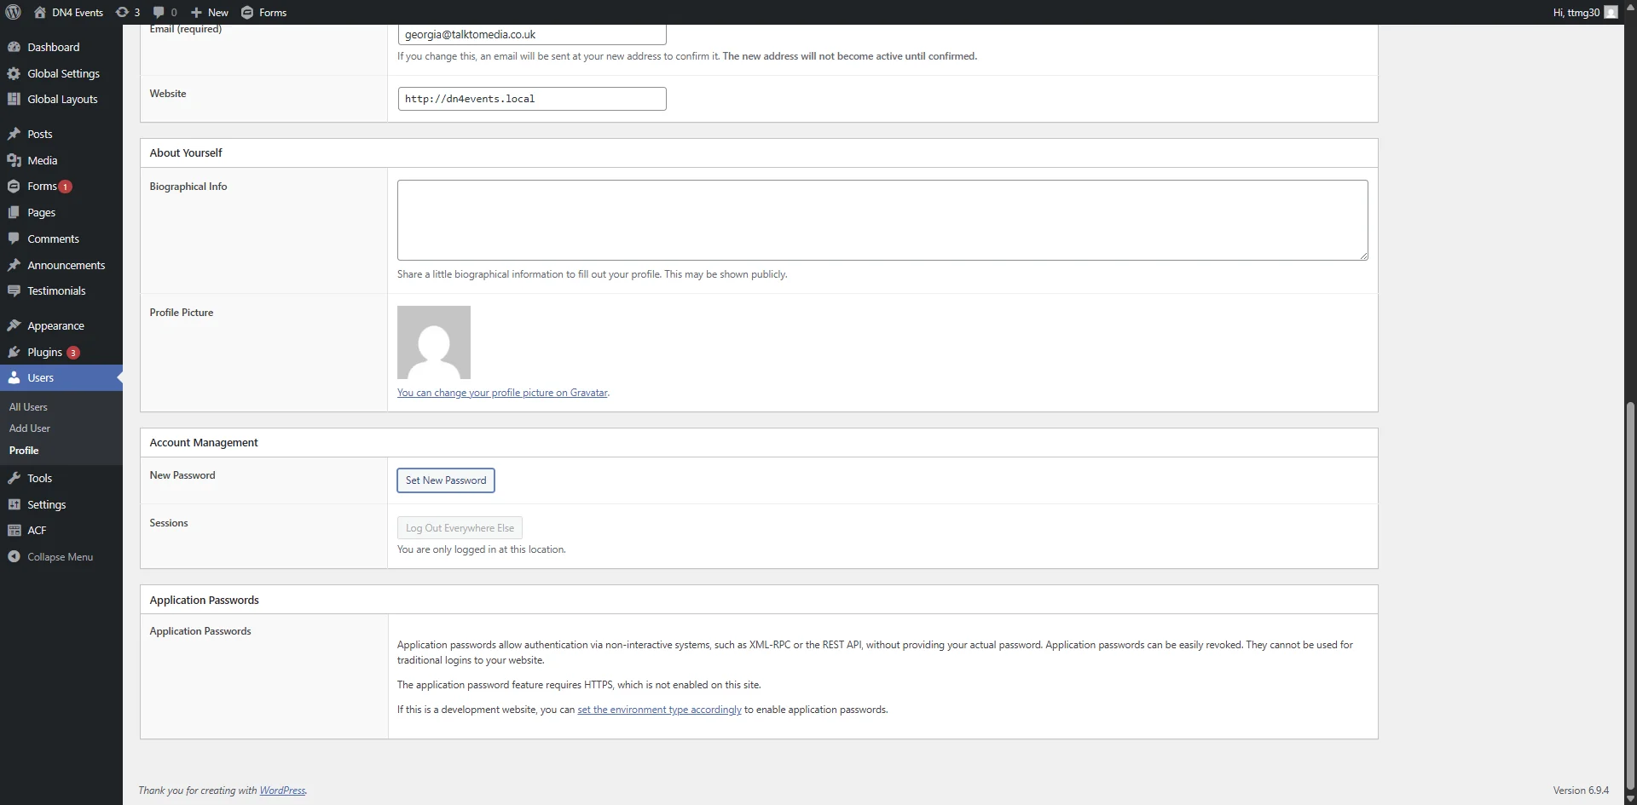
Task: Open Forms from the admin toolbar icon
Action: 264,12
